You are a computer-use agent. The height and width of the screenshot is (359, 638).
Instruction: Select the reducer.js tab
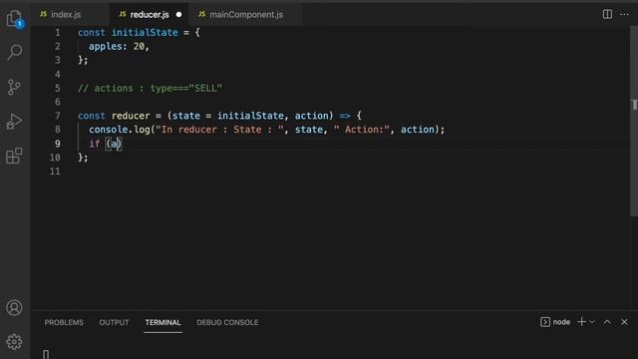[x=149, y=15]
